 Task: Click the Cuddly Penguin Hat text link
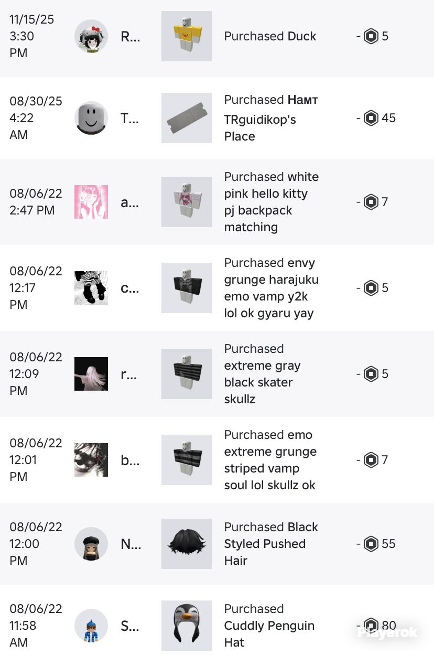coord(269,634)
